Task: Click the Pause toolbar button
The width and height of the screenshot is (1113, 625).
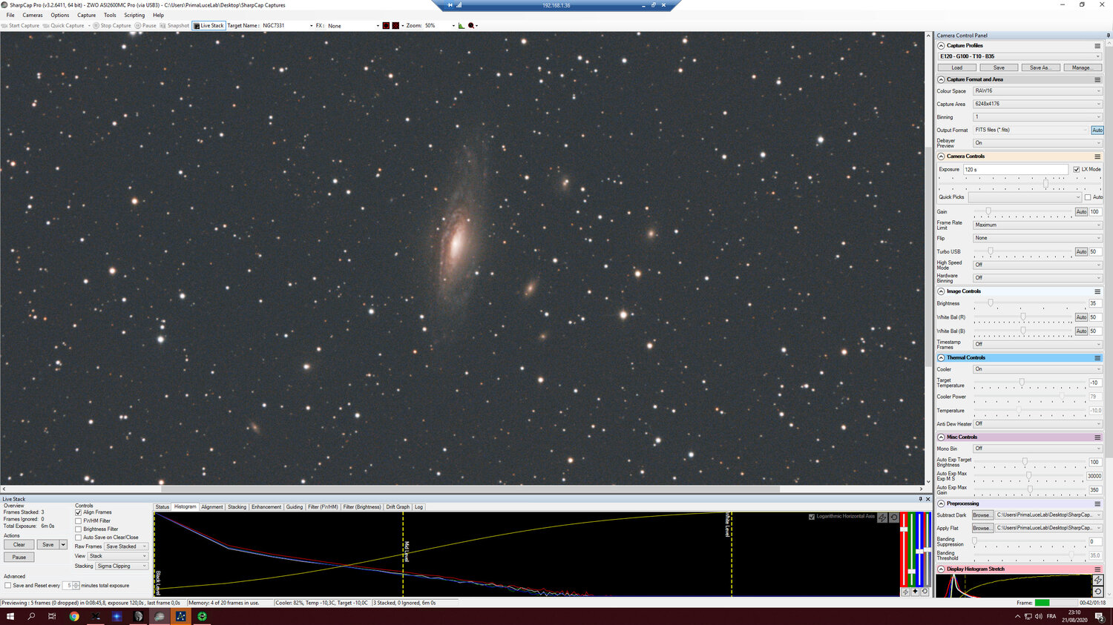Action: pos(145,25)
